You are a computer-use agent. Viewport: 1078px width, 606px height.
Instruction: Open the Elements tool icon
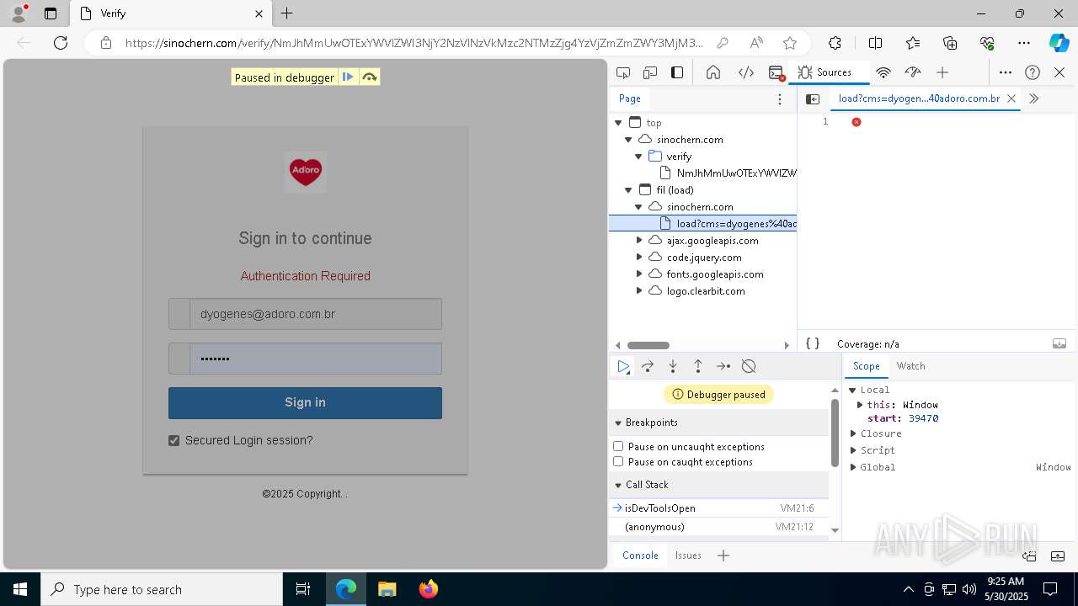[x=746, y=72]
